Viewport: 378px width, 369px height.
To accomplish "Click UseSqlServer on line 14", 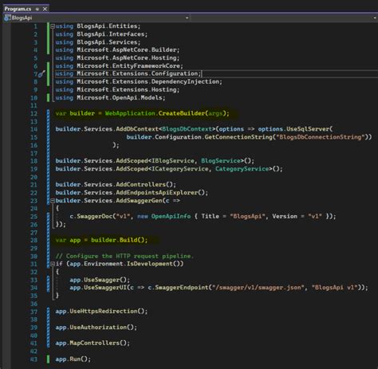I will click(308, 129).
